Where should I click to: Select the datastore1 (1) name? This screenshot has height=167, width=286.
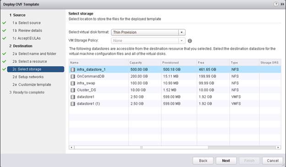(88, 103)
